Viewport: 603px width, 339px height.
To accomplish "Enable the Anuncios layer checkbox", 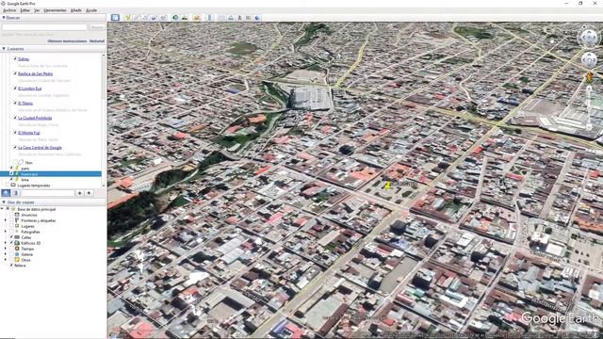I will coord(11,215).
